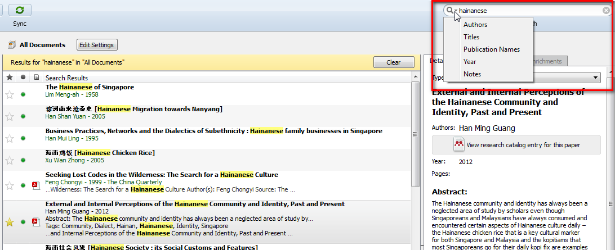The height and width of the screenshot is (250, 615).
Task: Click the results list vertical scrollbar thumb
Action: pos(415,134)
